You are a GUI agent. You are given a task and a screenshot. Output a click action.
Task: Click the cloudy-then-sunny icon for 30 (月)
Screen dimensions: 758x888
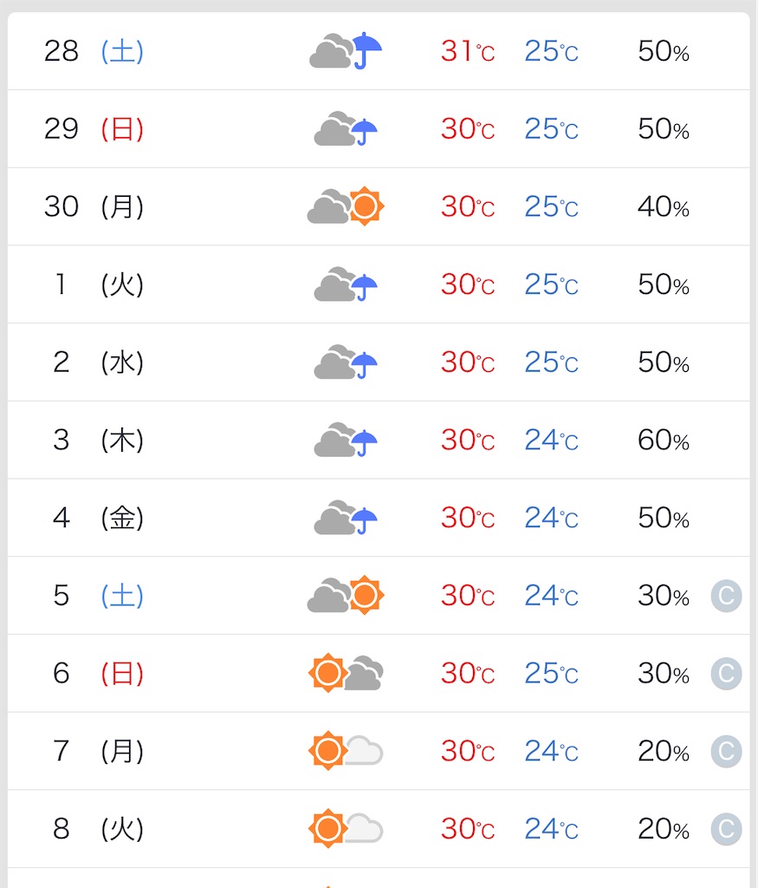(x=346, y=206)
